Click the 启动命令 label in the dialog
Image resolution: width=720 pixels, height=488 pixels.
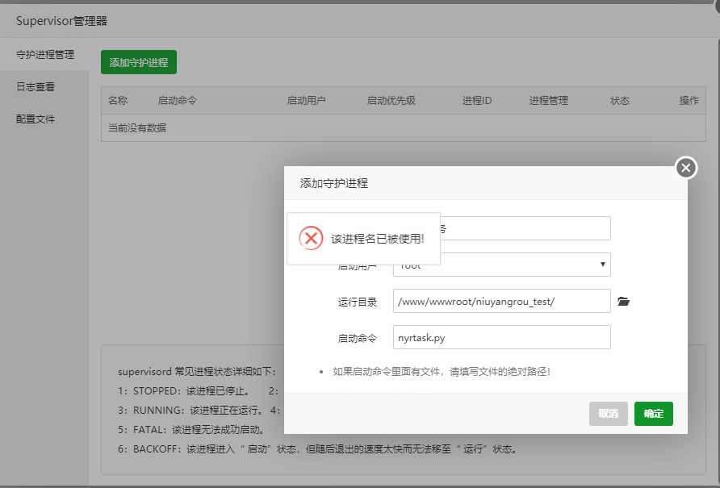(358, 338)
